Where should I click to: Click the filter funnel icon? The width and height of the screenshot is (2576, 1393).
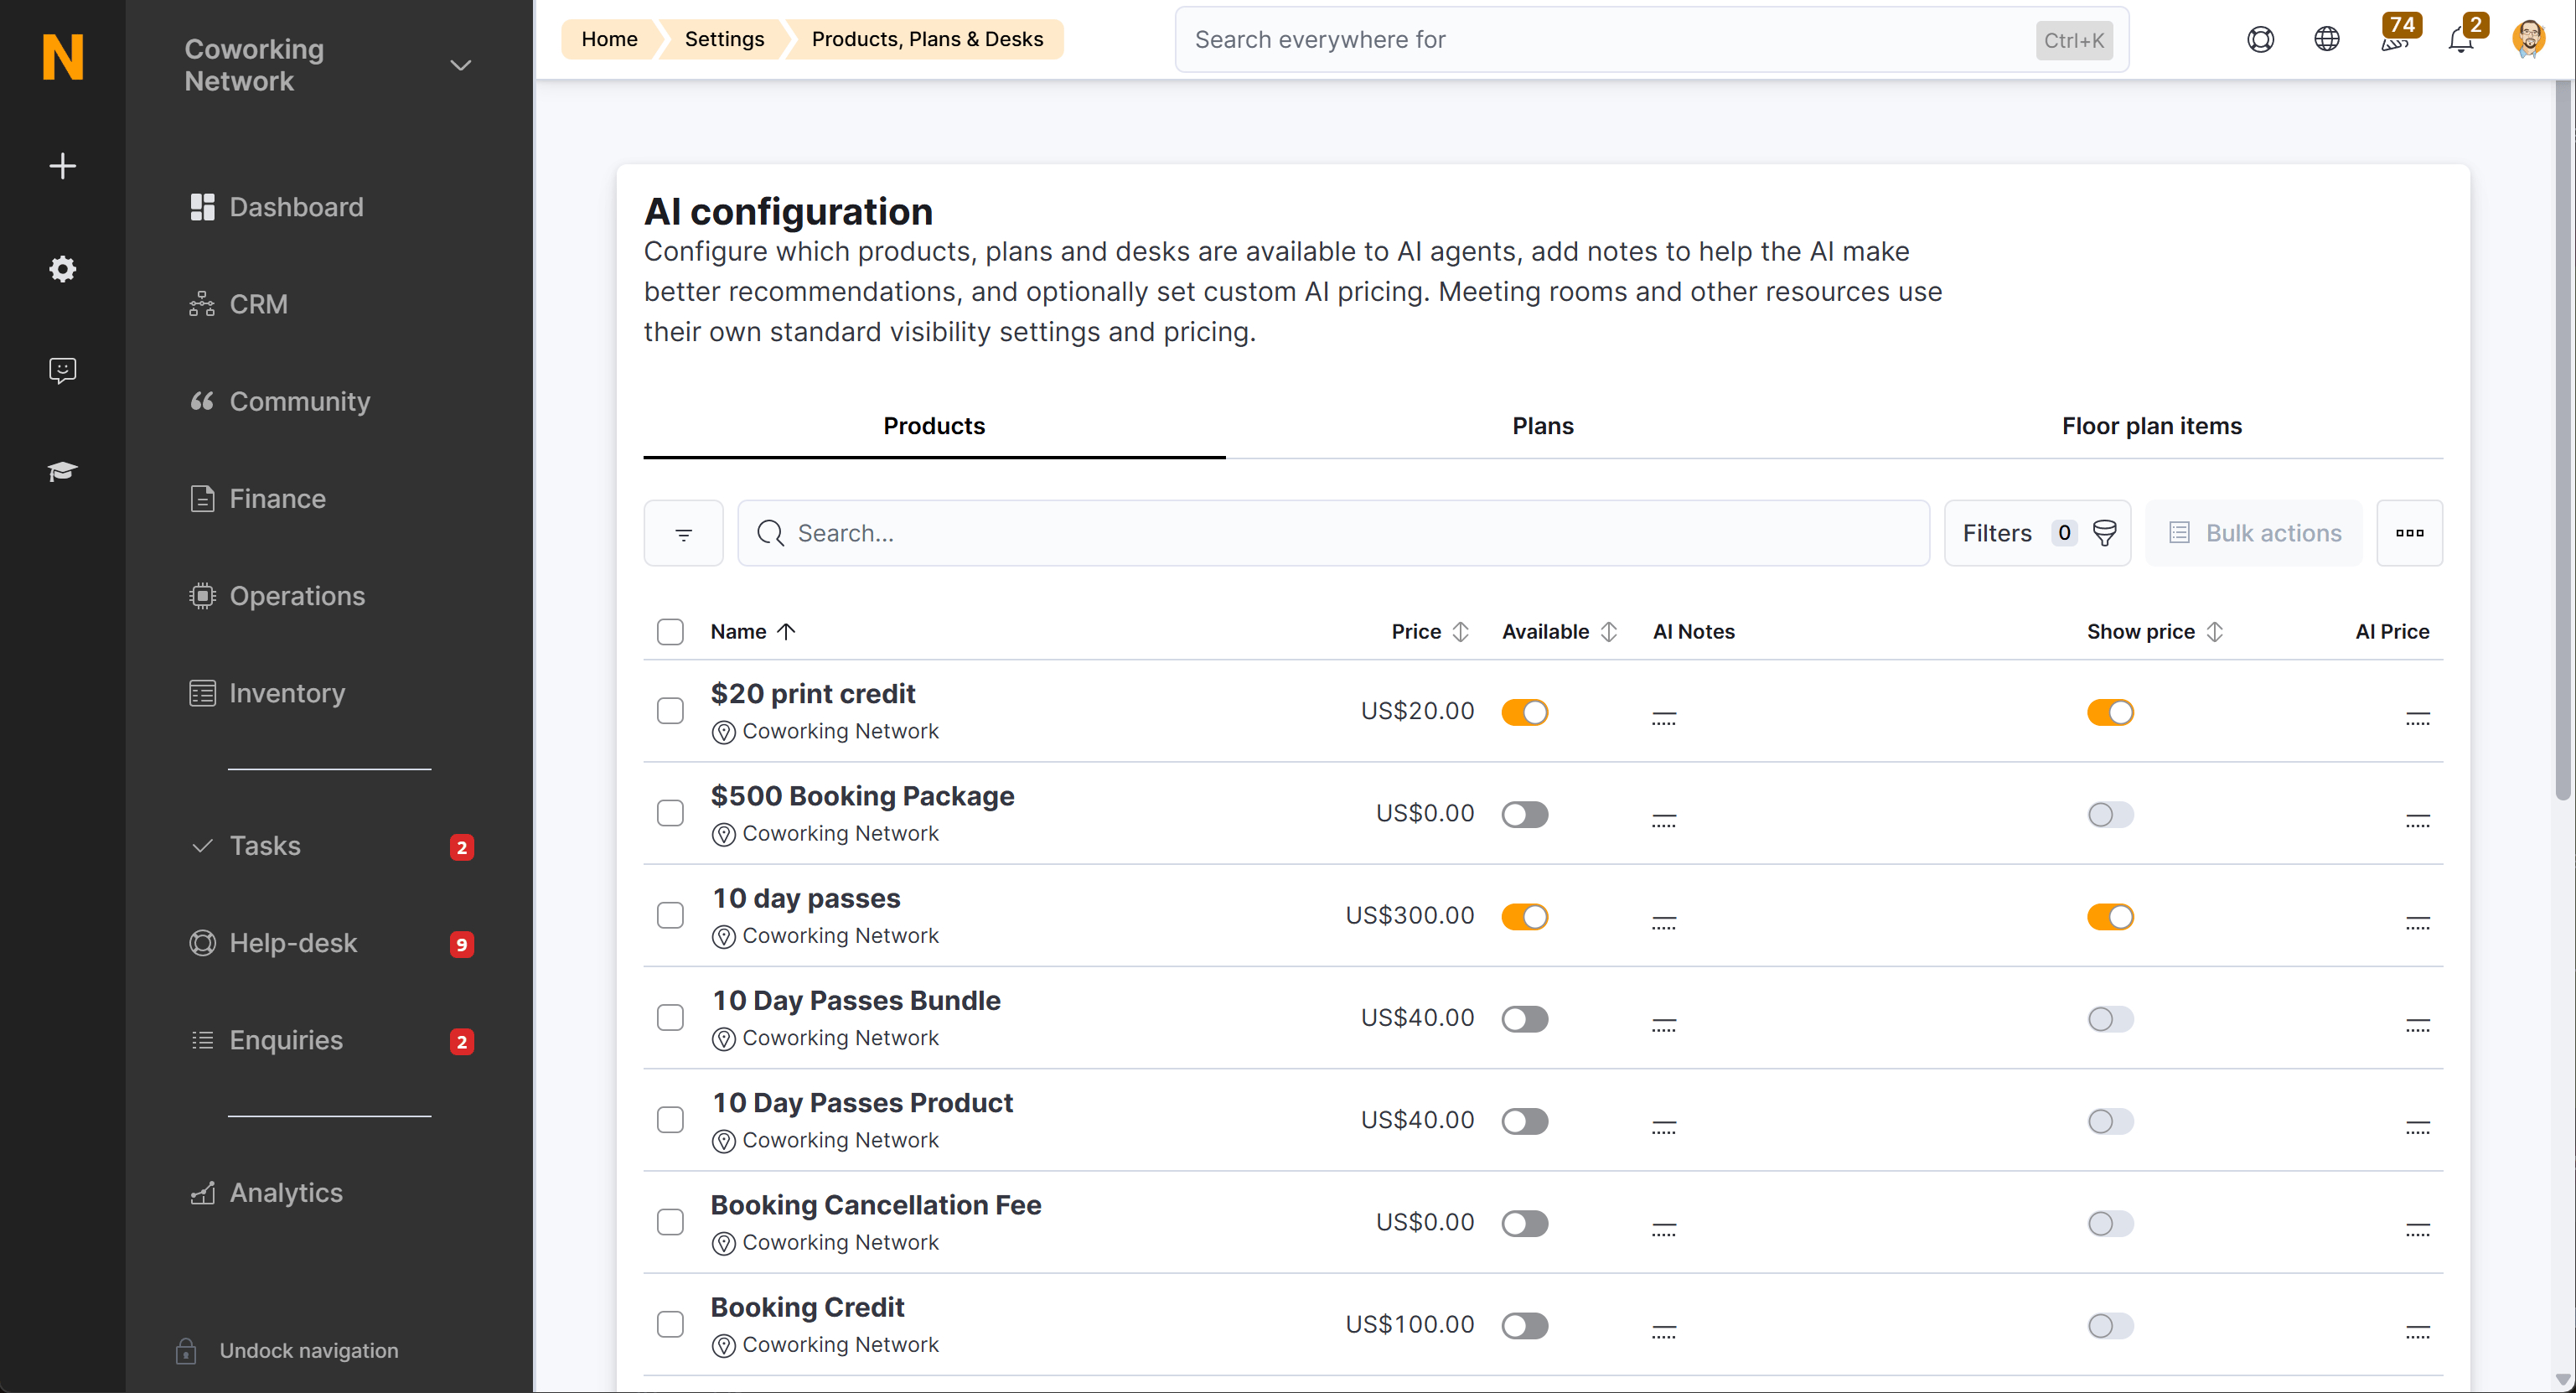(x=2104, y=533)
